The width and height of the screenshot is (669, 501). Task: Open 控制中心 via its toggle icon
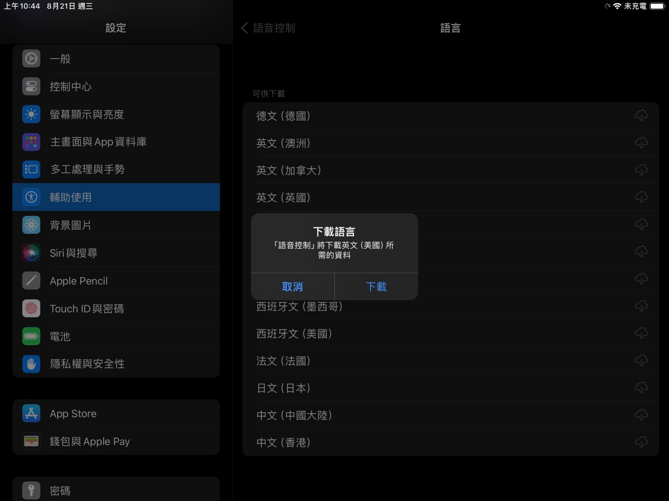pyautogui.click(x=31, y=86)
